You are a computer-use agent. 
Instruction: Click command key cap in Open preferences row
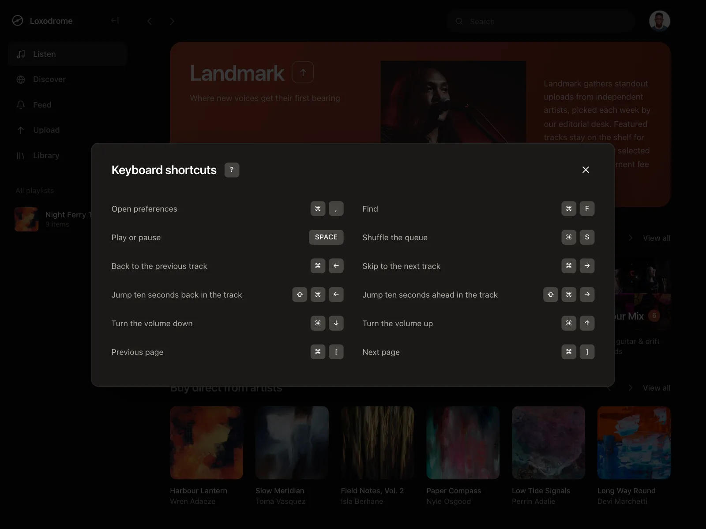coord(318,209)
